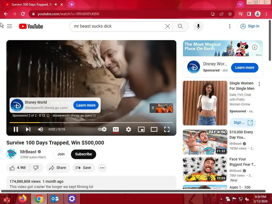Switch to theater mode
Viewport: 272px width, 204px height.
(154, 129)
